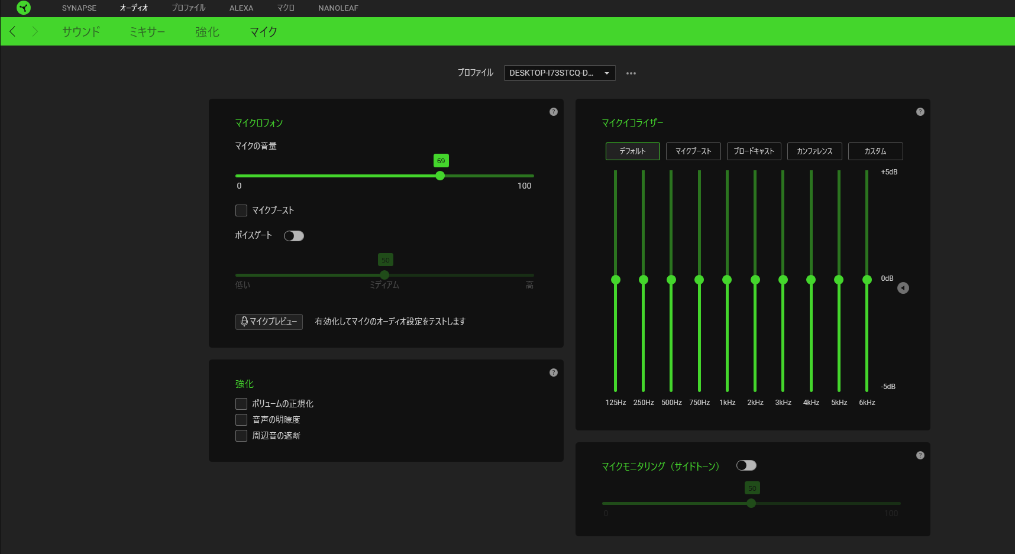Click the Razer logo icon

pos(24,8)
